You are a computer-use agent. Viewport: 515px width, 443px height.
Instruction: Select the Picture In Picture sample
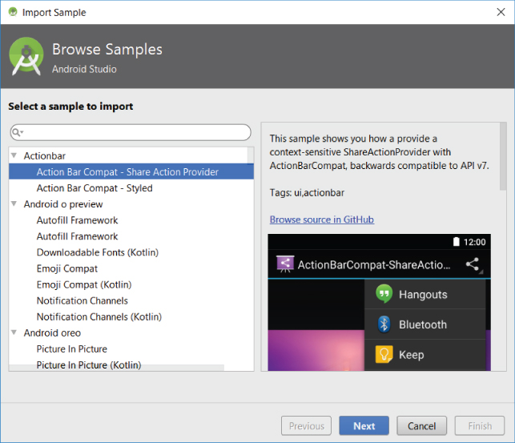[x=71, y=348]
